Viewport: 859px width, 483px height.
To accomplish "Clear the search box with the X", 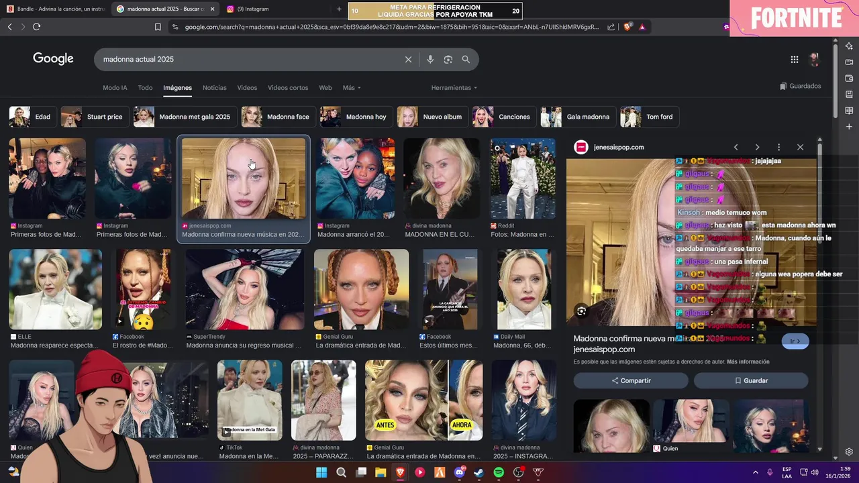I will click(x=408, y=60).
